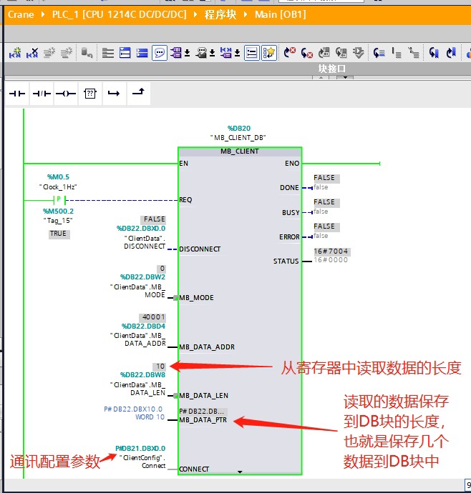Click the Clock_1Hz P contact

point(61,199)
